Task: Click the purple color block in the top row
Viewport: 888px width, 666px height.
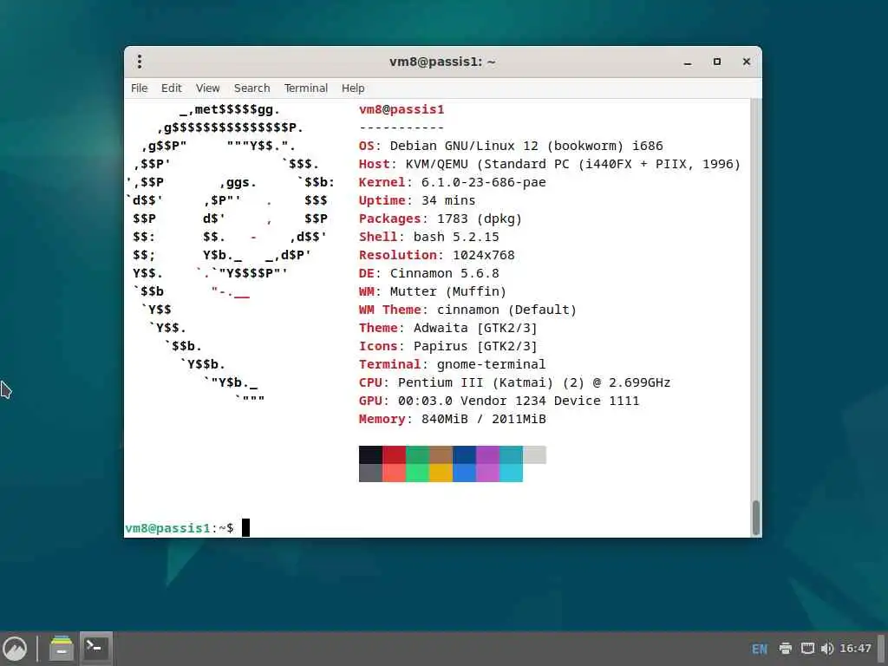Action: pyautogui.click(x=487, y=454)
